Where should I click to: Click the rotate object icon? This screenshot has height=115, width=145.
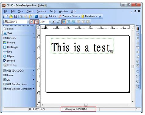(138, 71)
